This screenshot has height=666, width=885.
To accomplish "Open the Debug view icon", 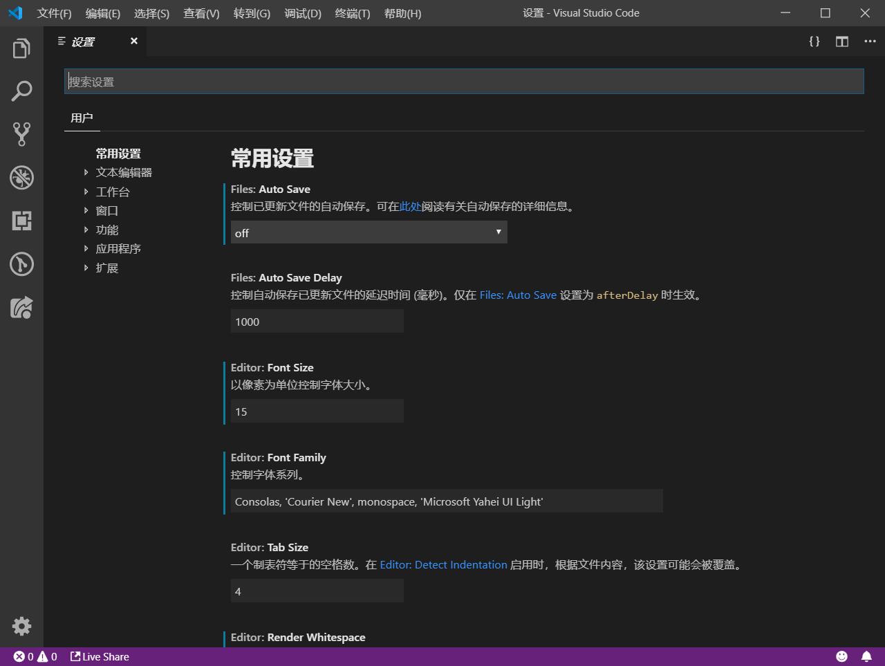I will click(x=21, y=178).
